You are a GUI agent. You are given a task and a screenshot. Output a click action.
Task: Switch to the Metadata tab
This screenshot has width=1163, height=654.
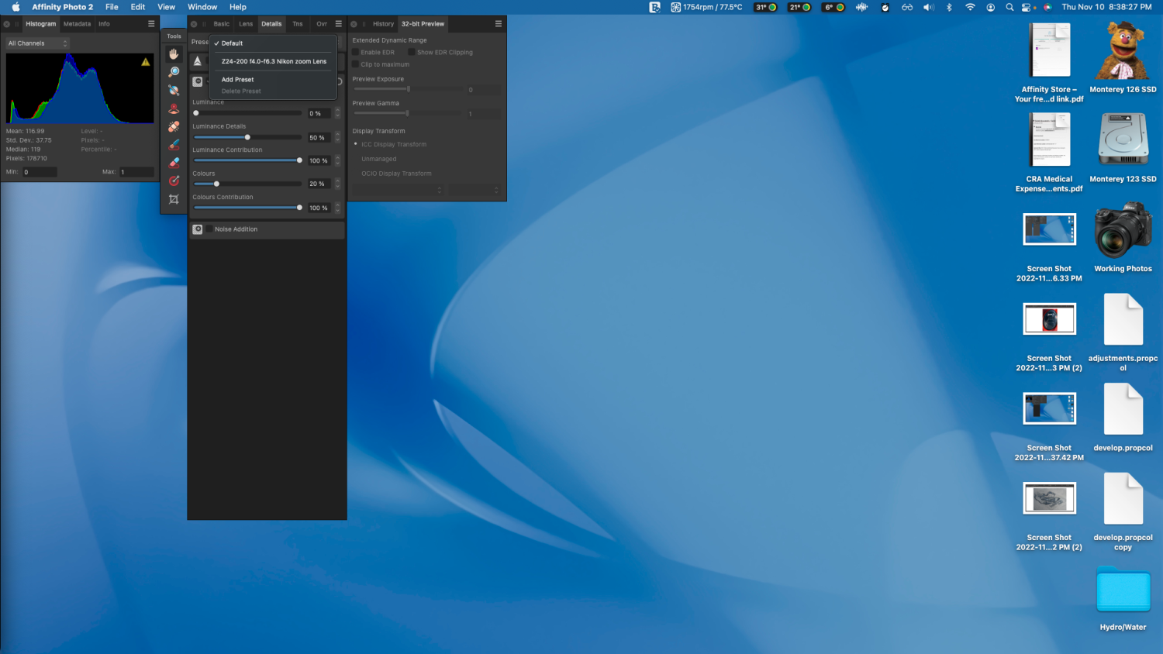[77, 24]
